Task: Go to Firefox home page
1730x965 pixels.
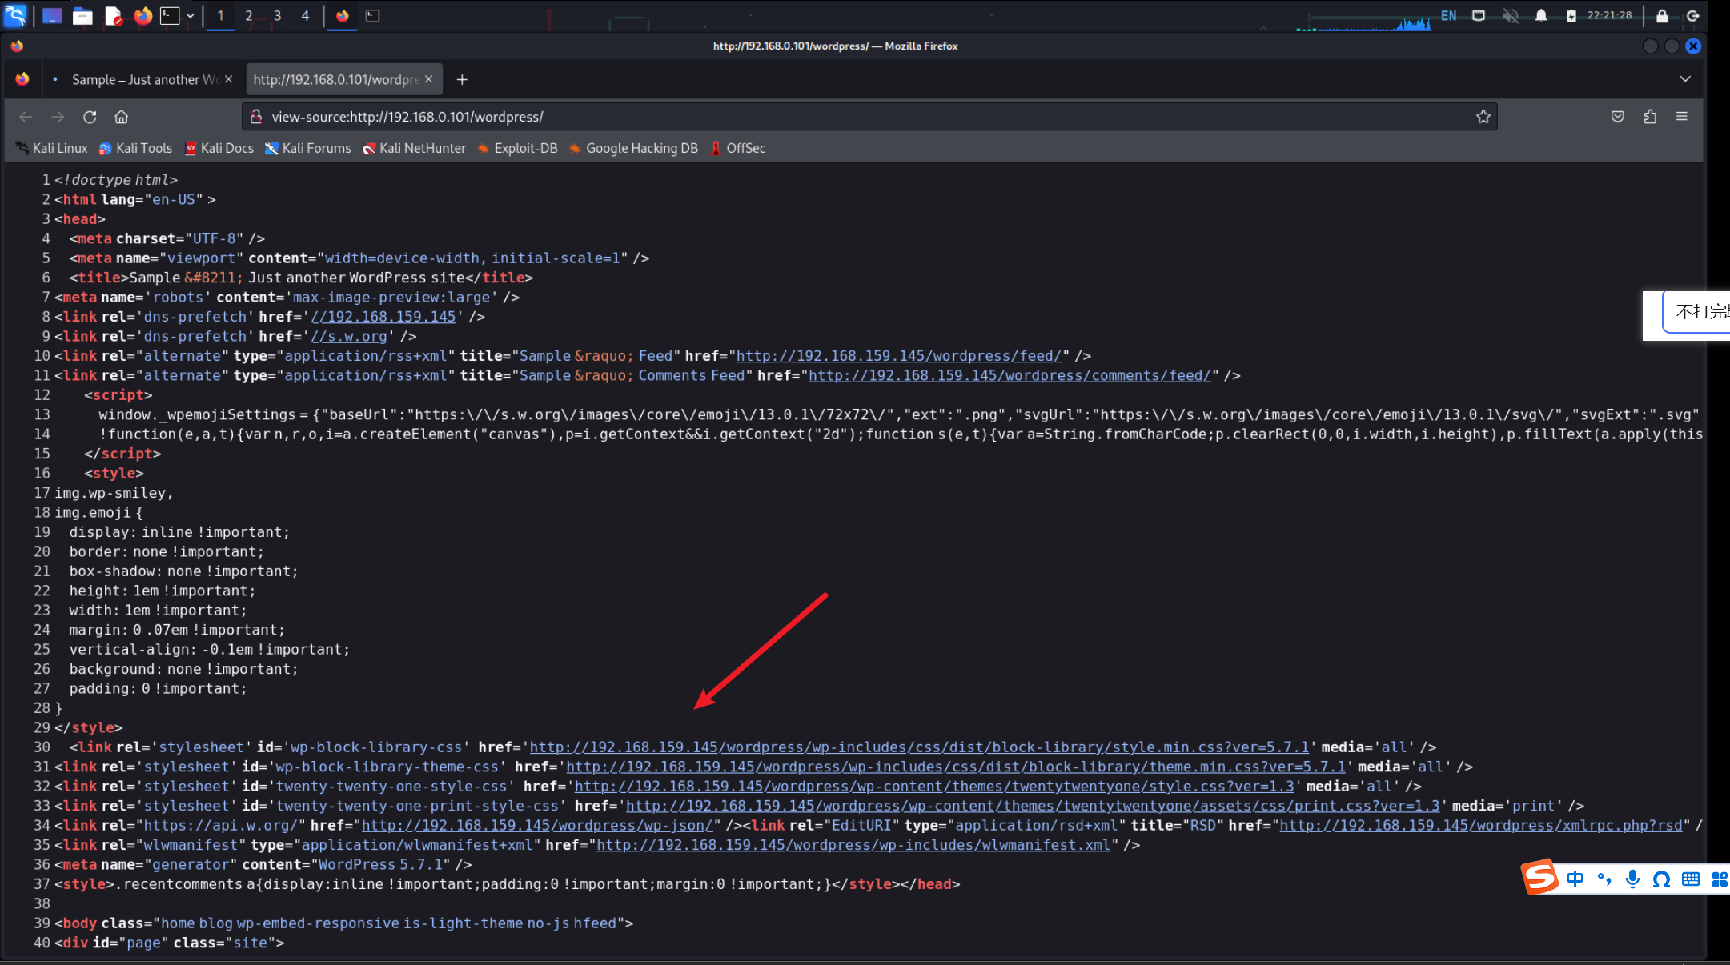Action: pyautogui.click(x=121, y=117)
